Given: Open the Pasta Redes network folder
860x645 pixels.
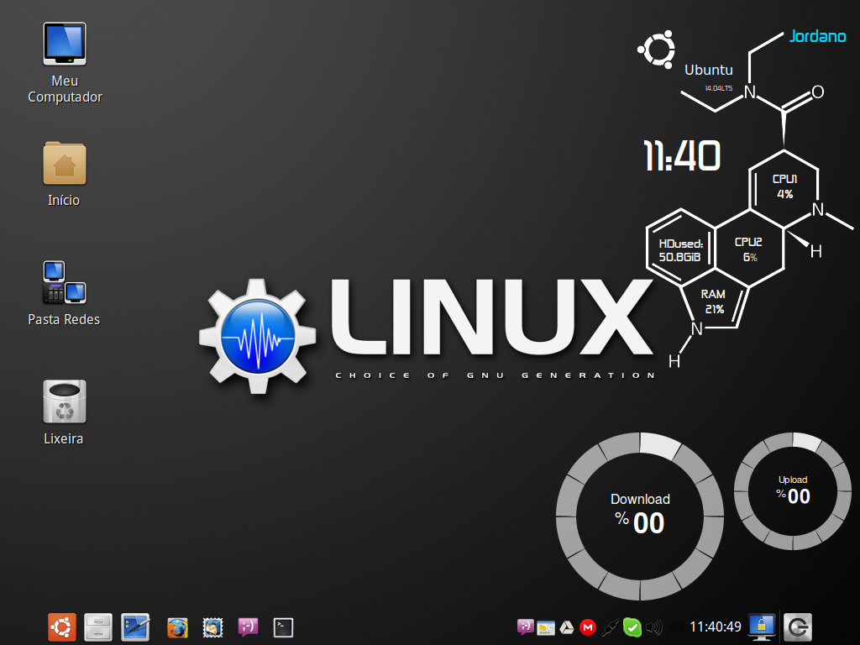Looking at the screenshot, I should pyautogui.click(x=64, y=293).
